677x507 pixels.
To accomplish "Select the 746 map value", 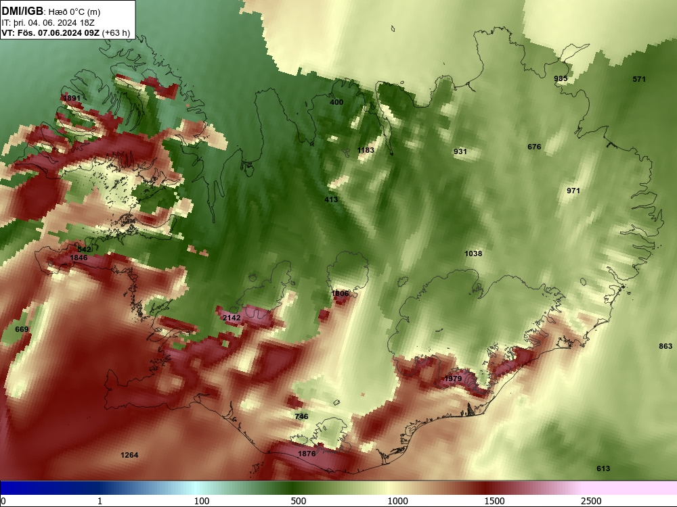I will click(x=301, y=416).
